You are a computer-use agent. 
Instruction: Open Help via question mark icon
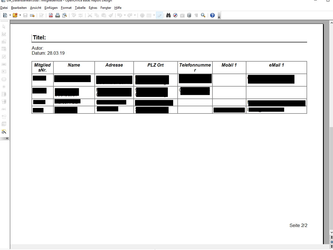click(212, 16)
